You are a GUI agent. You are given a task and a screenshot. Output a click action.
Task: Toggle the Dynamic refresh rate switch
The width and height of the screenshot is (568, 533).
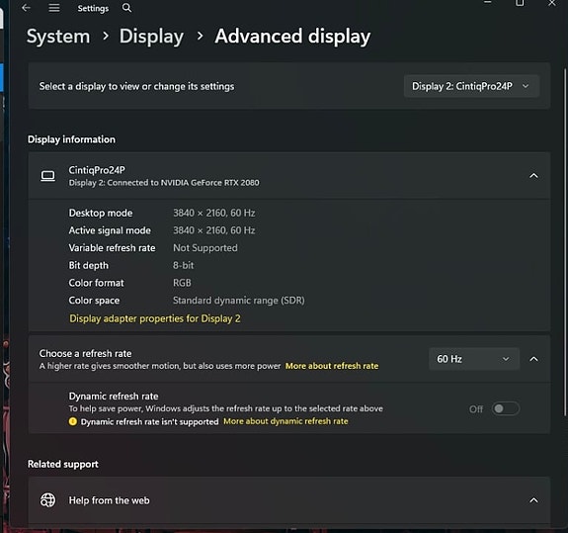(x=506, y=408)
